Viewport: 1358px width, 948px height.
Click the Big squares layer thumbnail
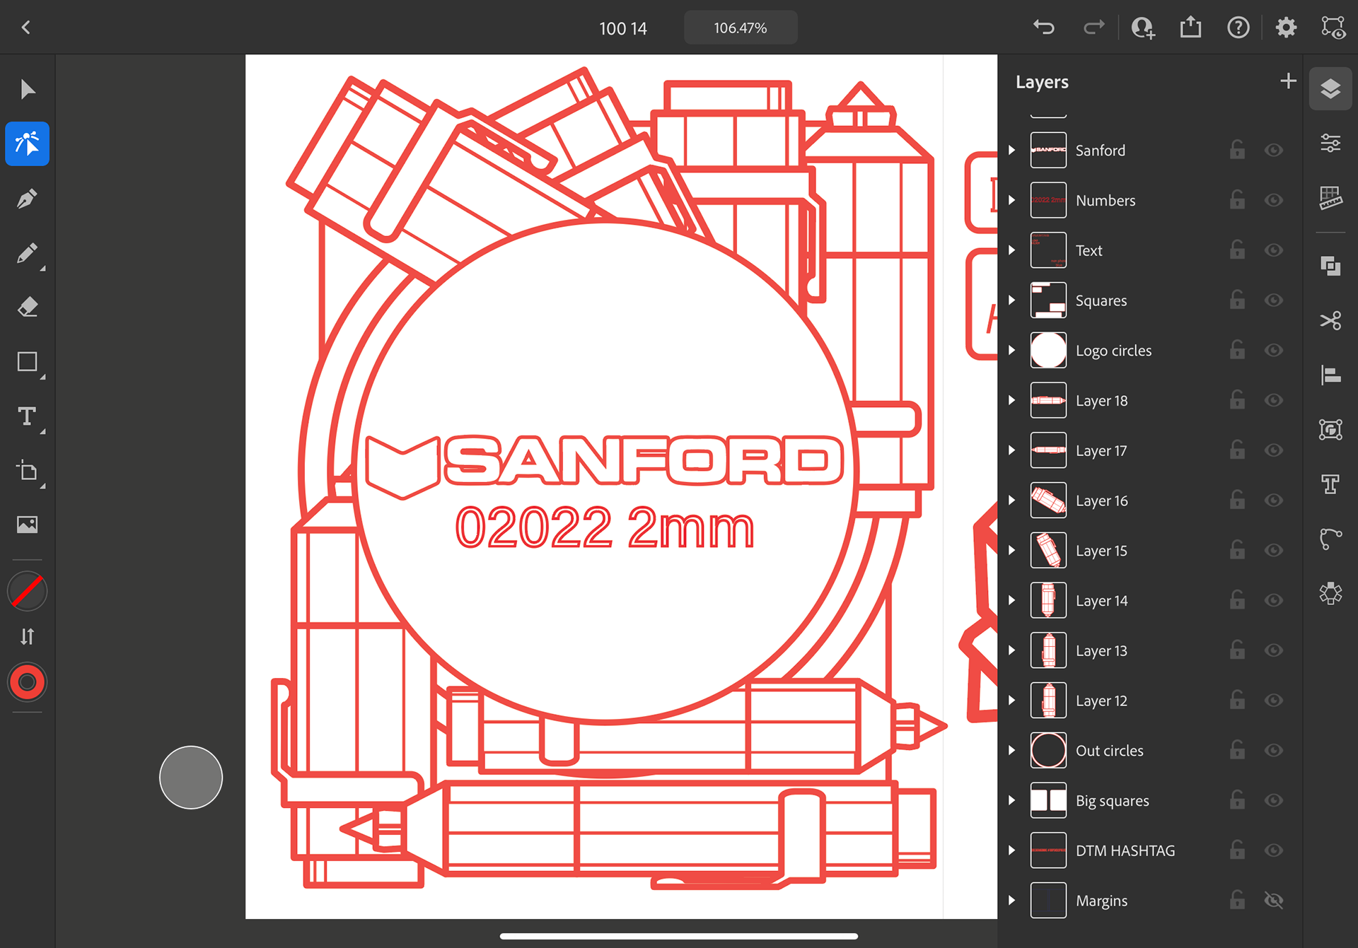click(1048, 800)
